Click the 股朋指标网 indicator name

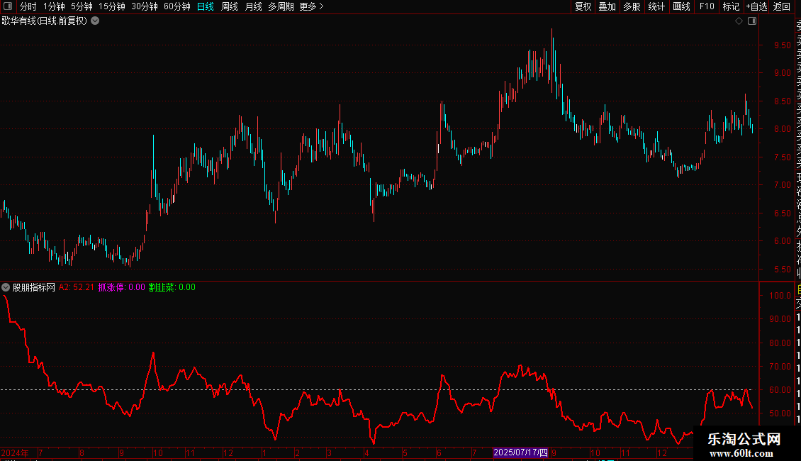click(x=34, y=287)
